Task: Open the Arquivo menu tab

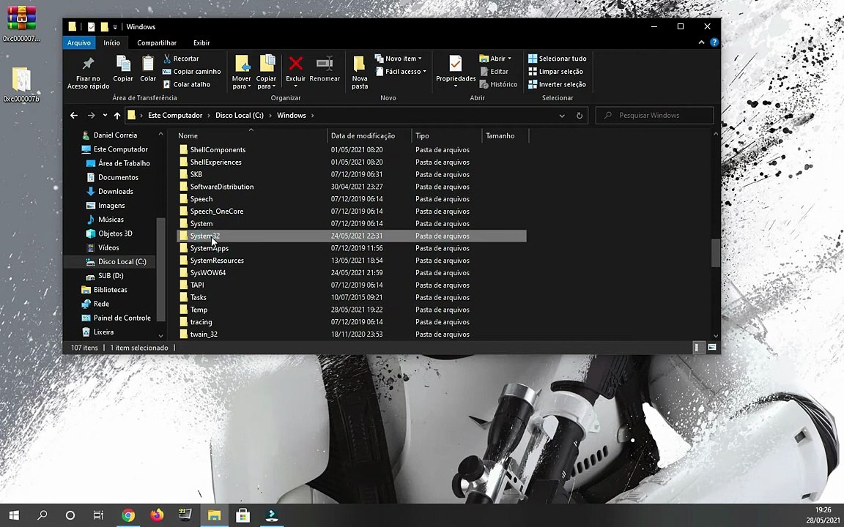Action: tap(79, 42)
